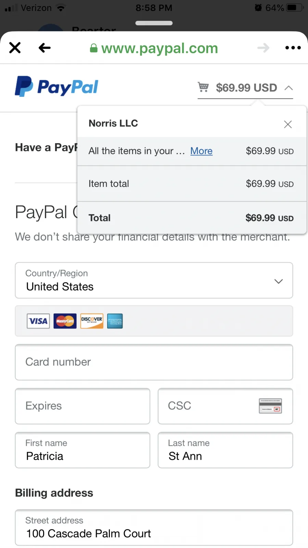
Task: Tap the CSC card help icon
Action: [x=270, y=406]
